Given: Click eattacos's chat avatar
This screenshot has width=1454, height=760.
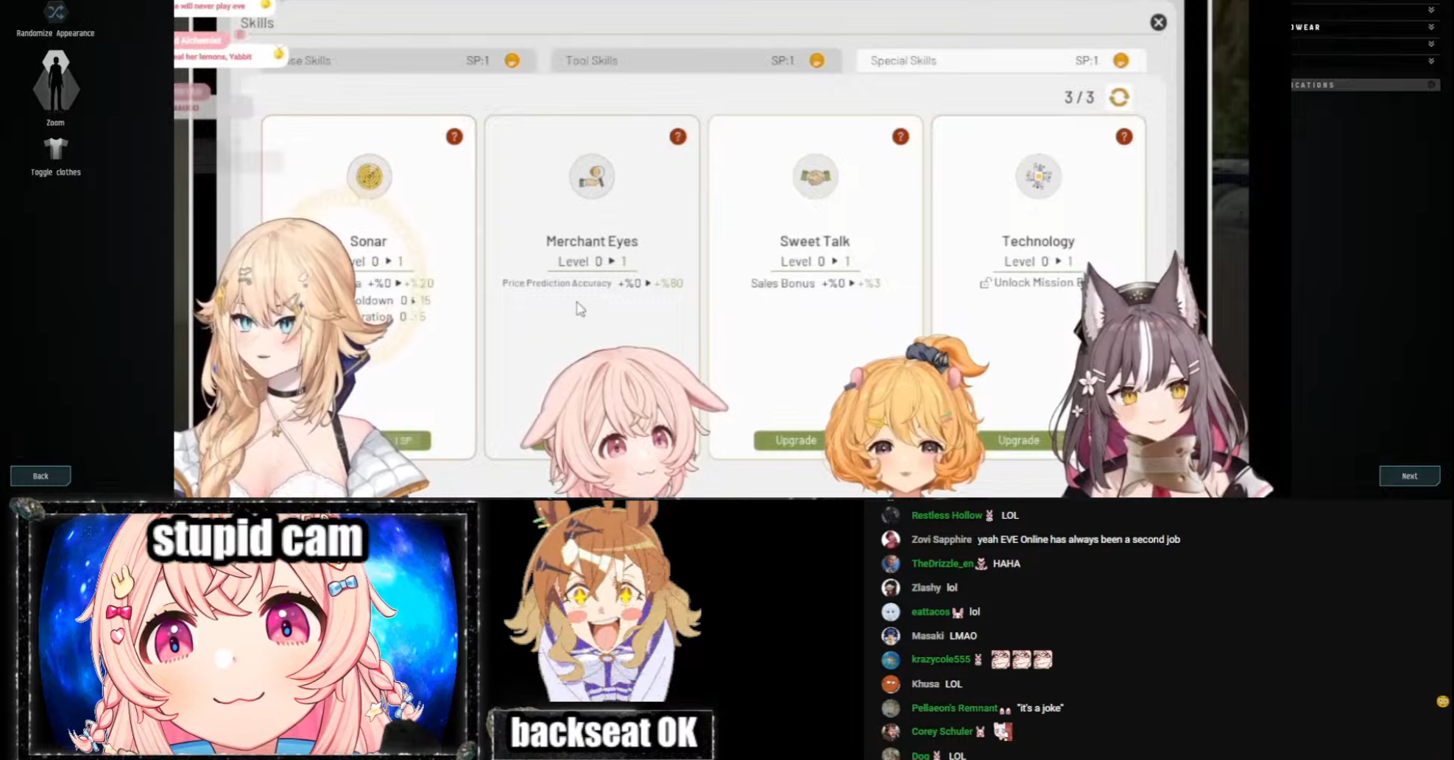Looking at the screenshot, I should pyautogui.click(x=891, y=612).
